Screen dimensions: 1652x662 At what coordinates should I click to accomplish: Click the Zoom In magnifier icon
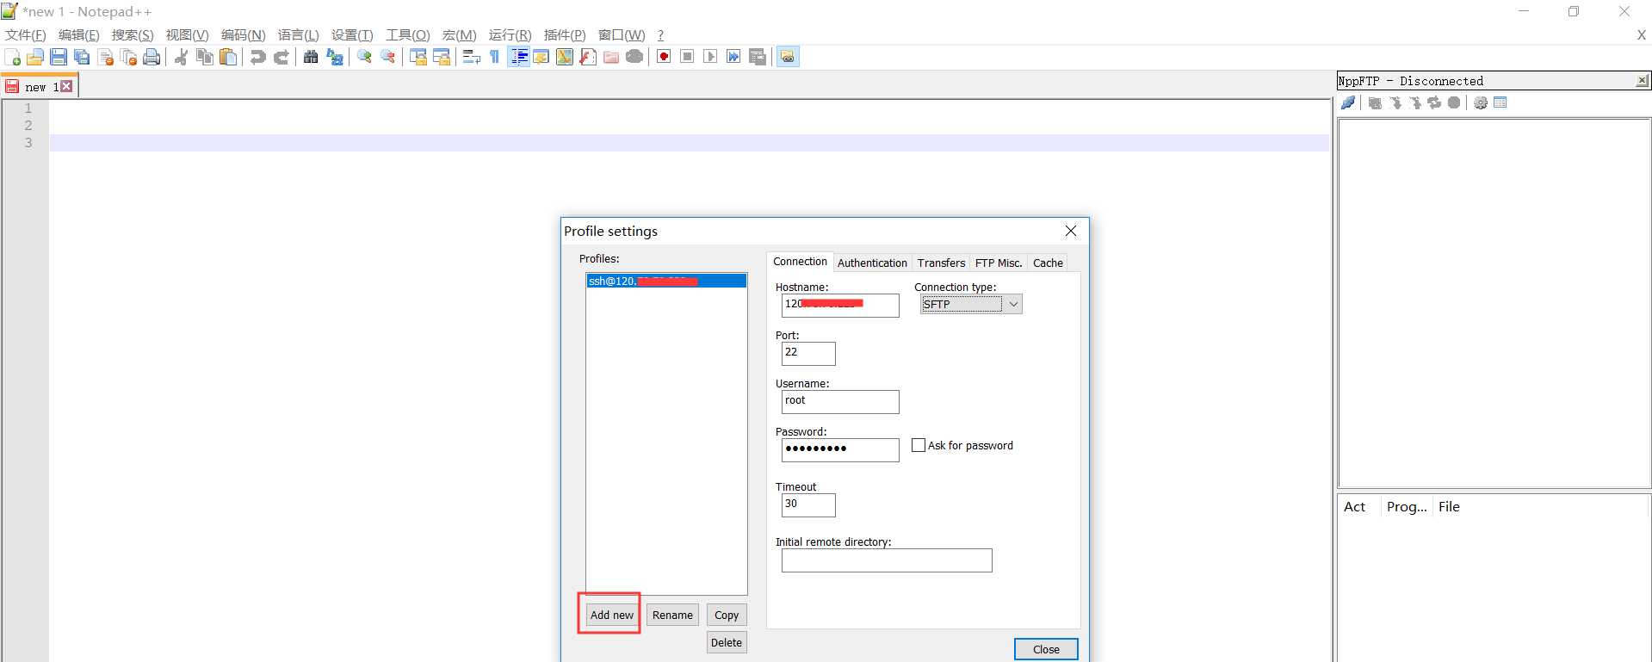click(x=364, y=57)
